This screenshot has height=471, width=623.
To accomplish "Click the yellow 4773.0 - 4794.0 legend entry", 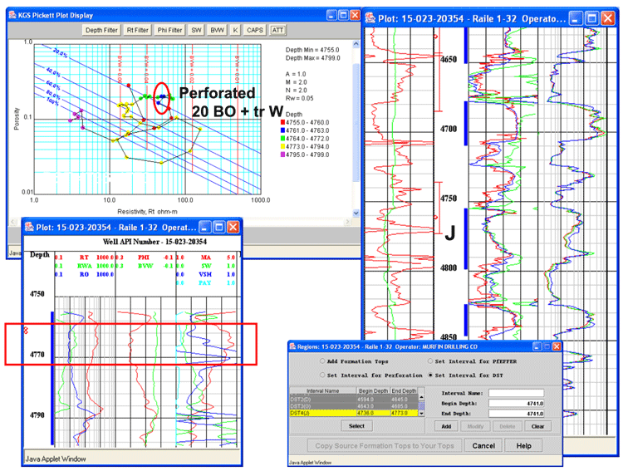I will click(305, 147).
